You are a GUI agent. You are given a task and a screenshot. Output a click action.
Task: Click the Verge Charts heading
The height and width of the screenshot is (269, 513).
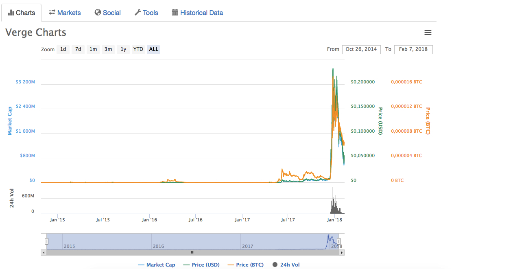click(36, 33)
